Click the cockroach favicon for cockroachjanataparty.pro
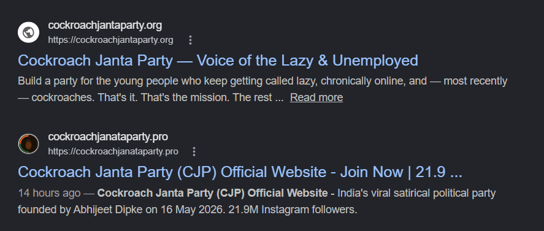 [x=28, y=144]
